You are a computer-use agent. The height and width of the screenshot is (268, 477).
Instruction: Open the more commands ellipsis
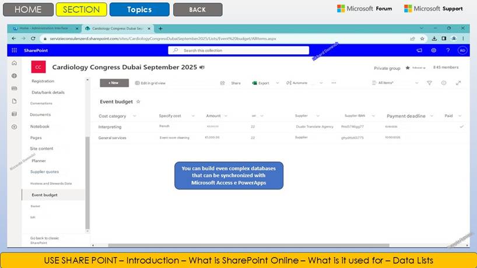tap(334, 83)
